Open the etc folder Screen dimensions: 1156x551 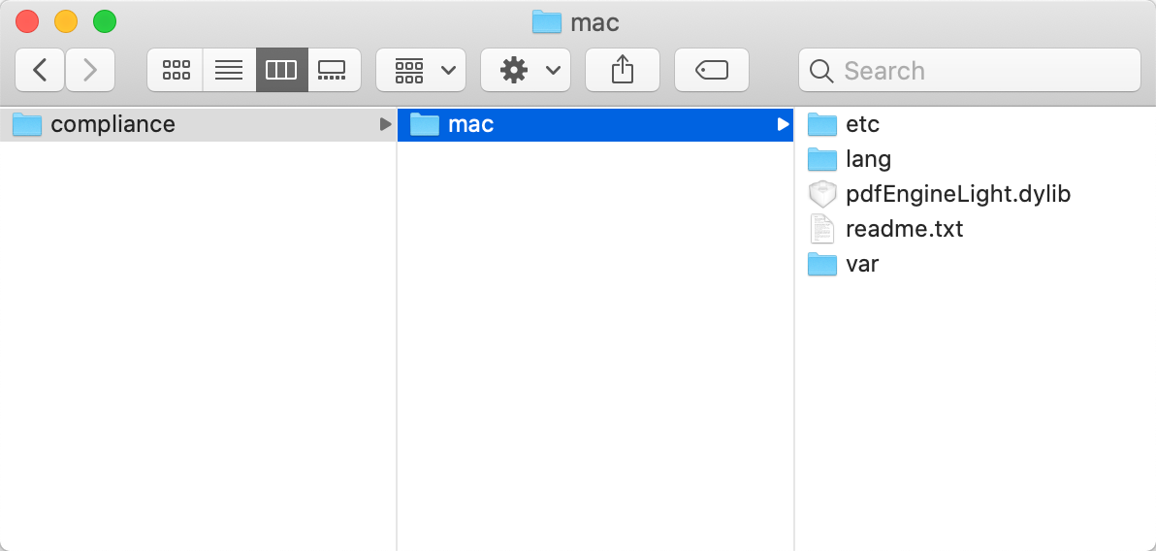(861, 124)
